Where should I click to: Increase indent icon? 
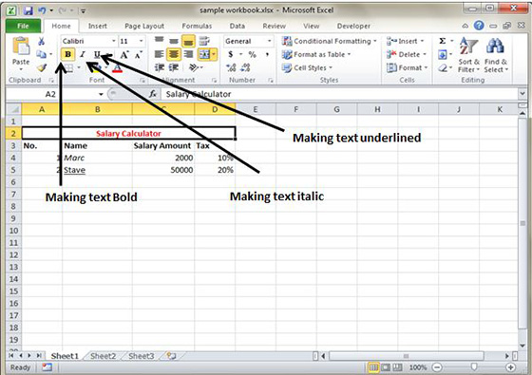click(x=174, y=67)
